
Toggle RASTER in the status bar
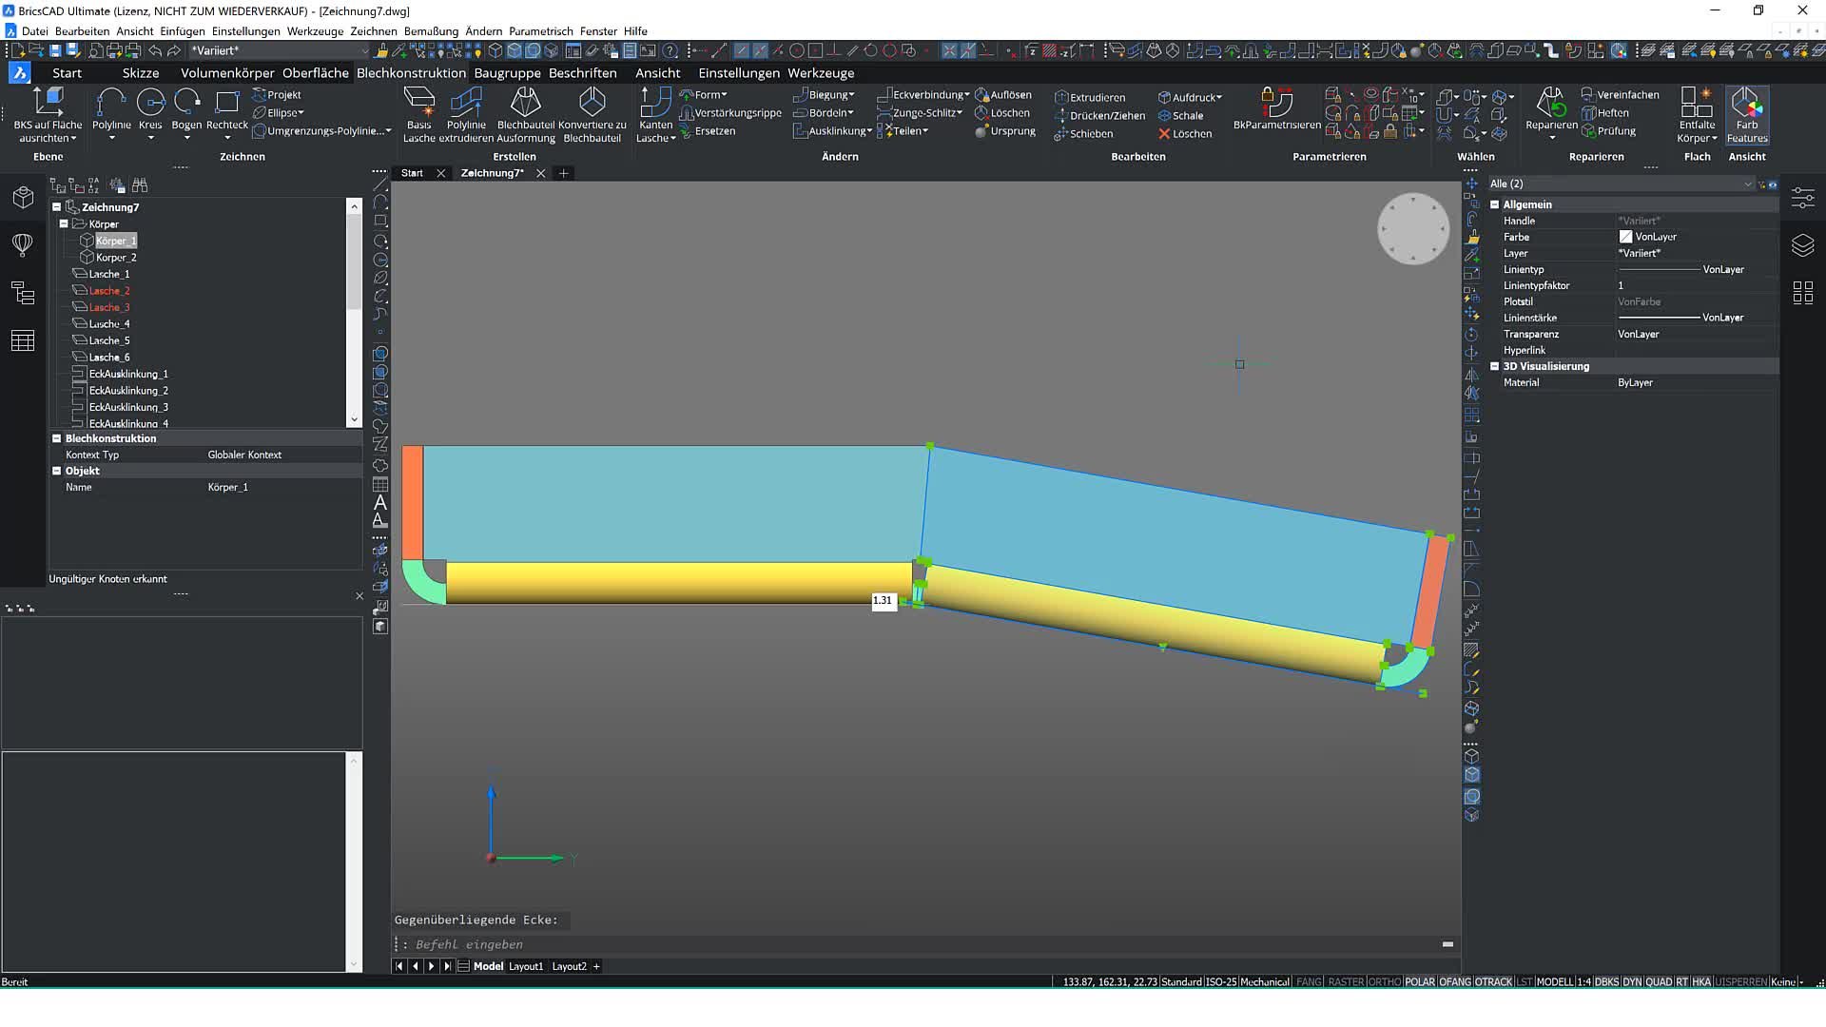click(x=1346, y=981)
